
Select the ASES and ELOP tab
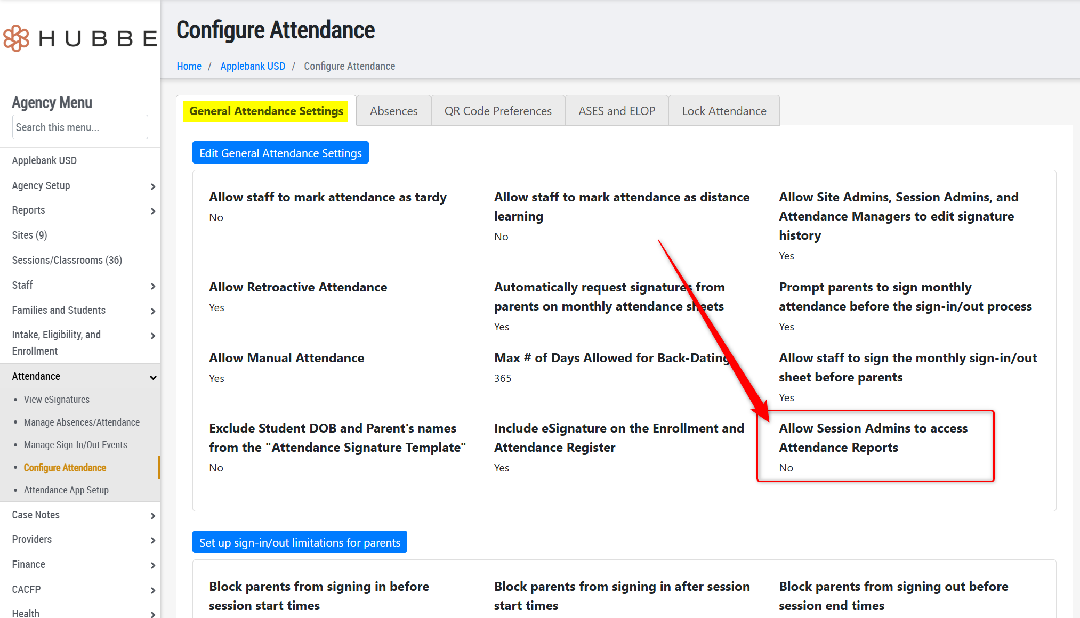617,111
